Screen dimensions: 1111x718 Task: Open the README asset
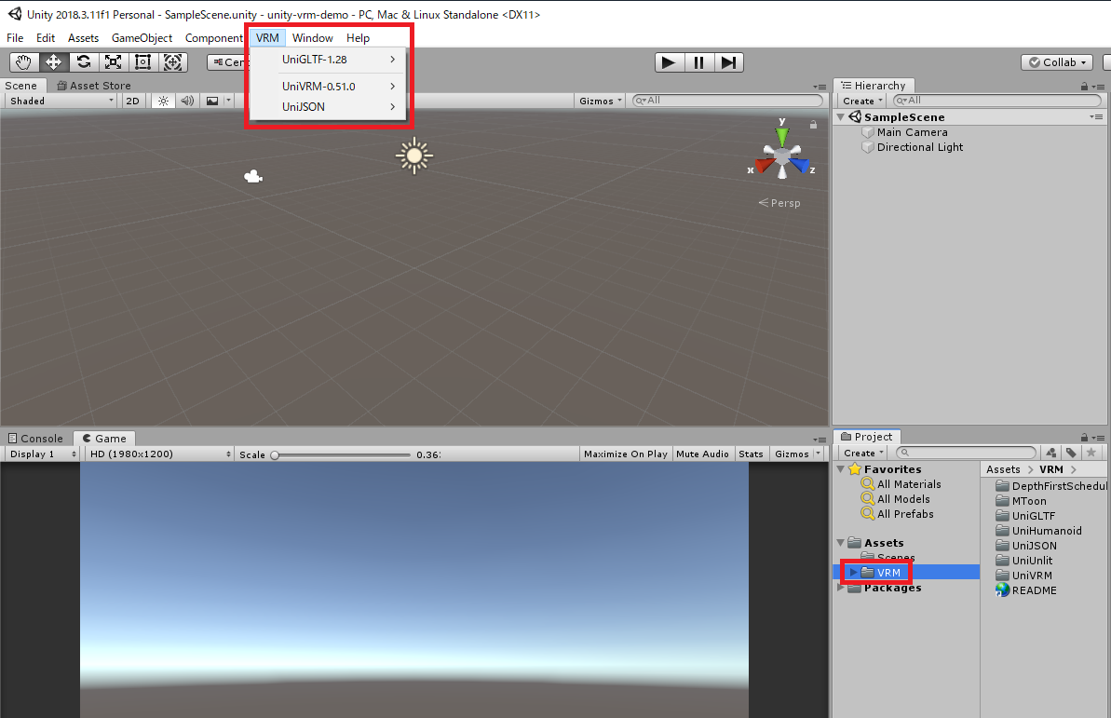pos(1026,590)
